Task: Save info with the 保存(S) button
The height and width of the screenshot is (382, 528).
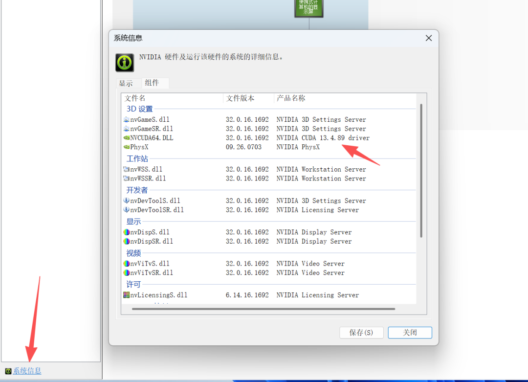Action: (361, 333)
